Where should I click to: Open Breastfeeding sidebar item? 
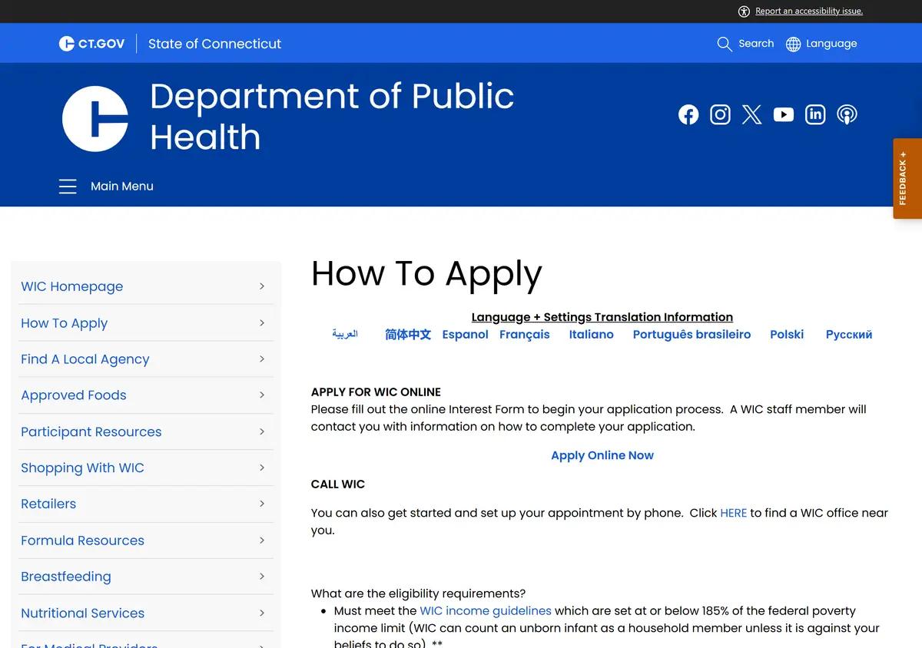pos(65,577)
